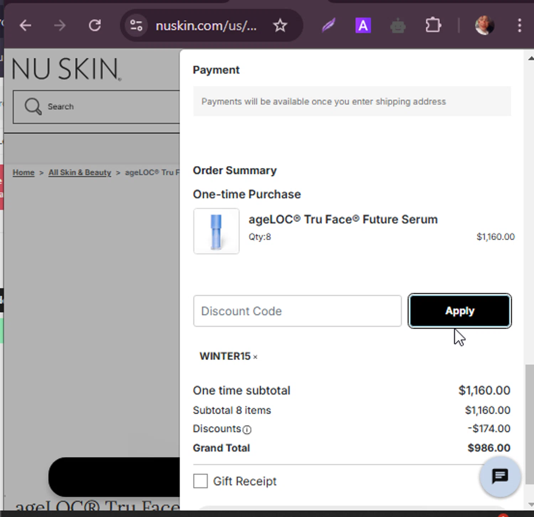Remove the WINTER15 code with the ×
Screen dimensions: 534x517
pos(255,357)
